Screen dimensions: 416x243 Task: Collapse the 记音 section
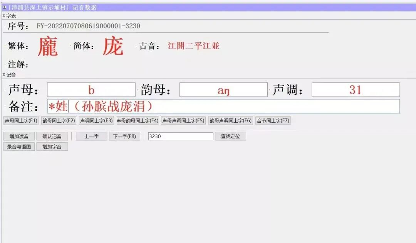tap(4, 75)
